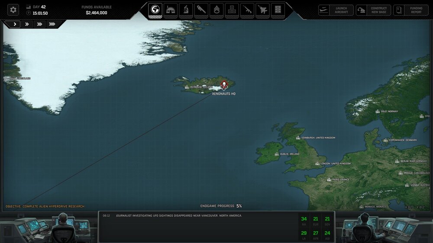Screen dimensions: 433x243
Task: Click the ASI region panic value 24
Action: pos(327,233)
